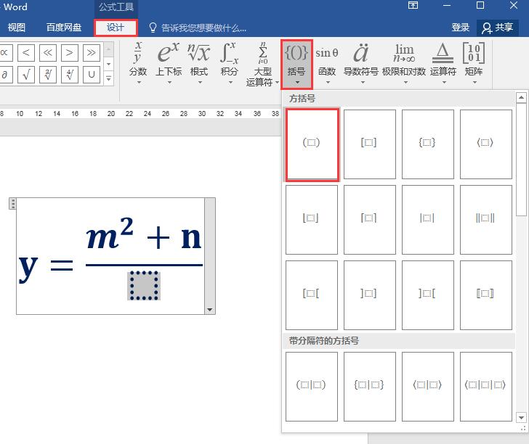This screenshot has width=529, height=444.
Task: Collapse the 括号 (Bracket) dropdown
Action: pyautogui.click(x=296, y=62)
